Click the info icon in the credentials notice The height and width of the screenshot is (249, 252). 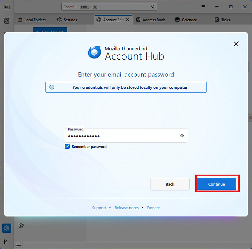[52, 87]
